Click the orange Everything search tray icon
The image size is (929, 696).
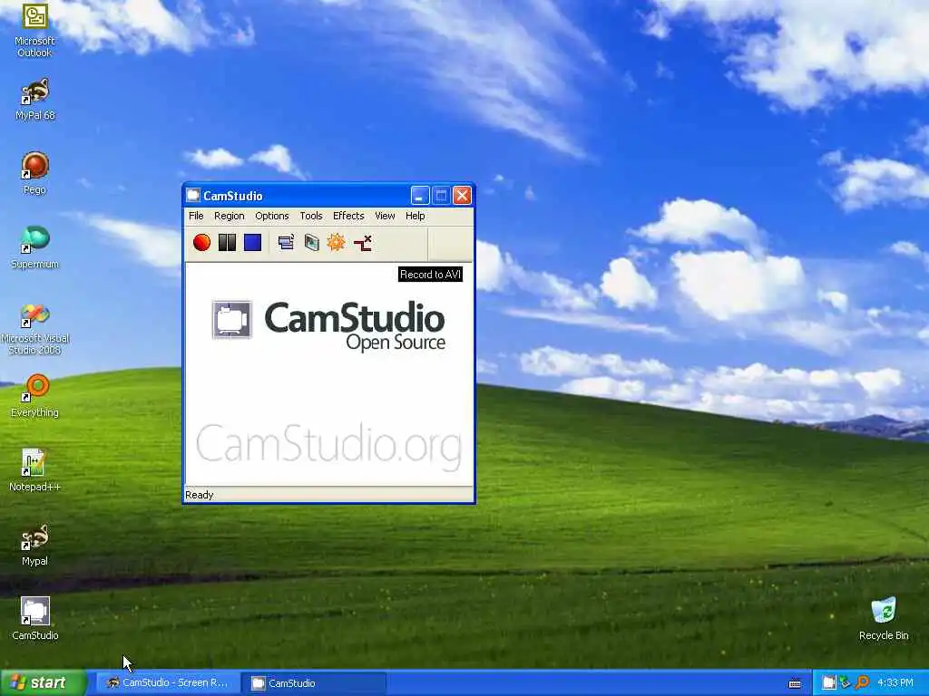(x=862, y=683)
